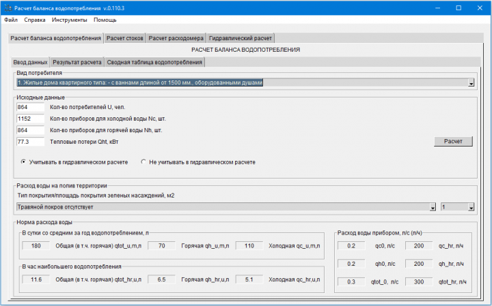Open the Справка menu
This screenshot has height=306, width=492.
click(35, 20)
